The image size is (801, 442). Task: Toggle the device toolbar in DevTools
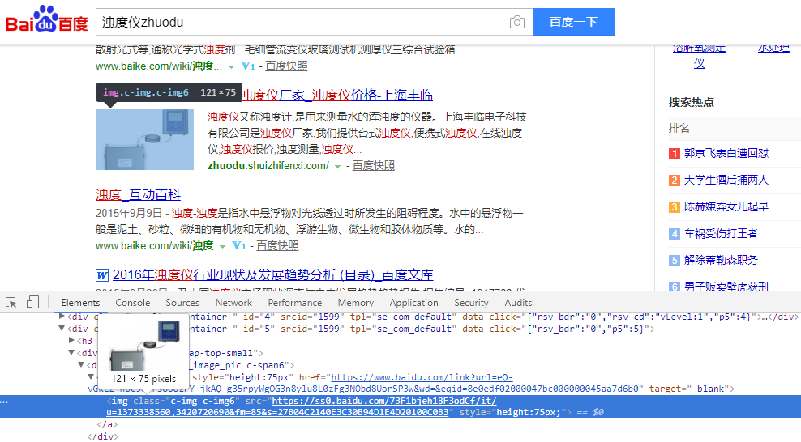pos(32,303)
